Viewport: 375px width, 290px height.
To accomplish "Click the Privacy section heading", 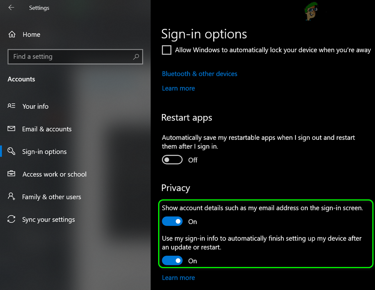I will [175, 188].
